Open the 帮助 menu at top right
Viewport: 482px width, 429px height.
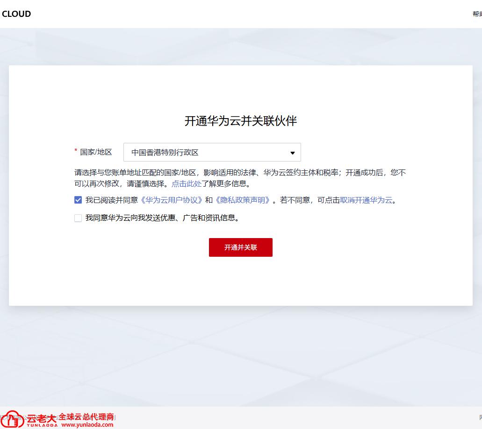(x=477, y=14)
